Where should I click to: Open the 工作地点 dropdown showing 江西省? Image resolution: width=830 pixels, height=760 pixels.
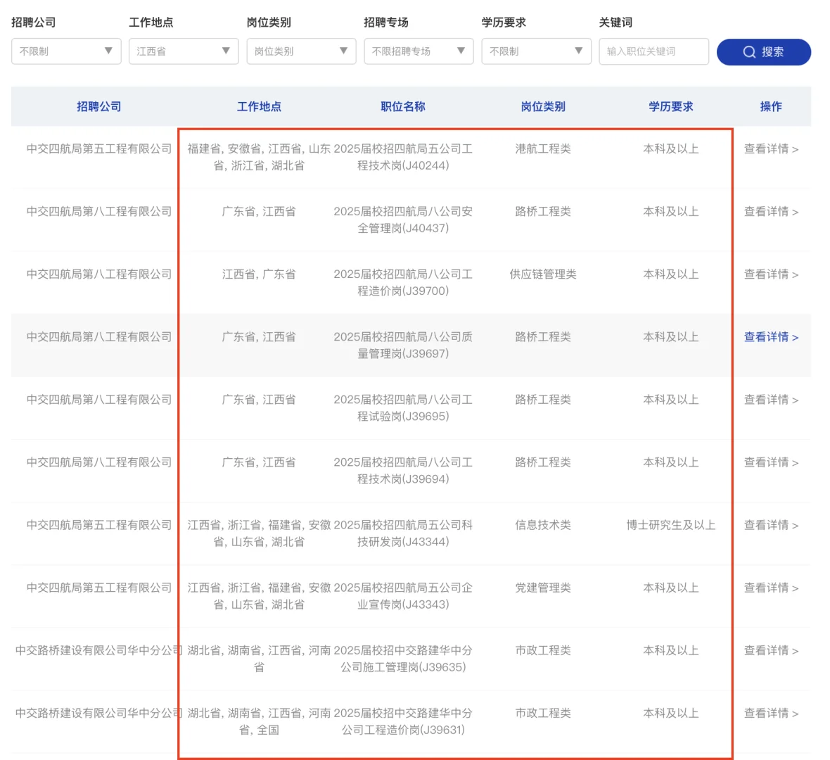184,51
